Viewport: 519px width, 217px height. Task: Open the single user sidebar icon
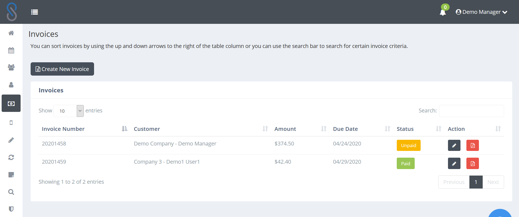[x=11, y=85]
